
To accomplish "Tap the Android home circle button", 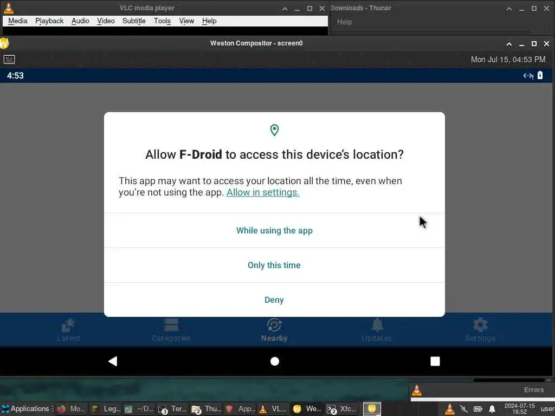I will pyautogui.click(x=275, y=361).
